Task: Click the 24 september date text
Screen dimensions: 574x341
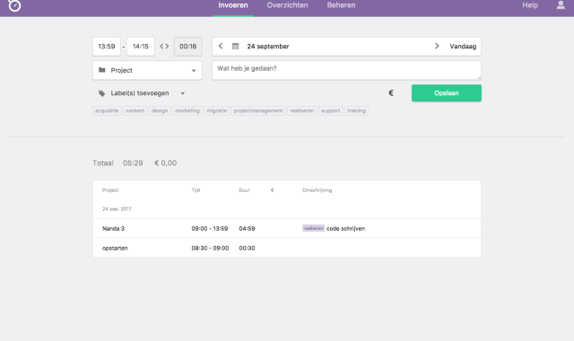Action: coord(268,47)
